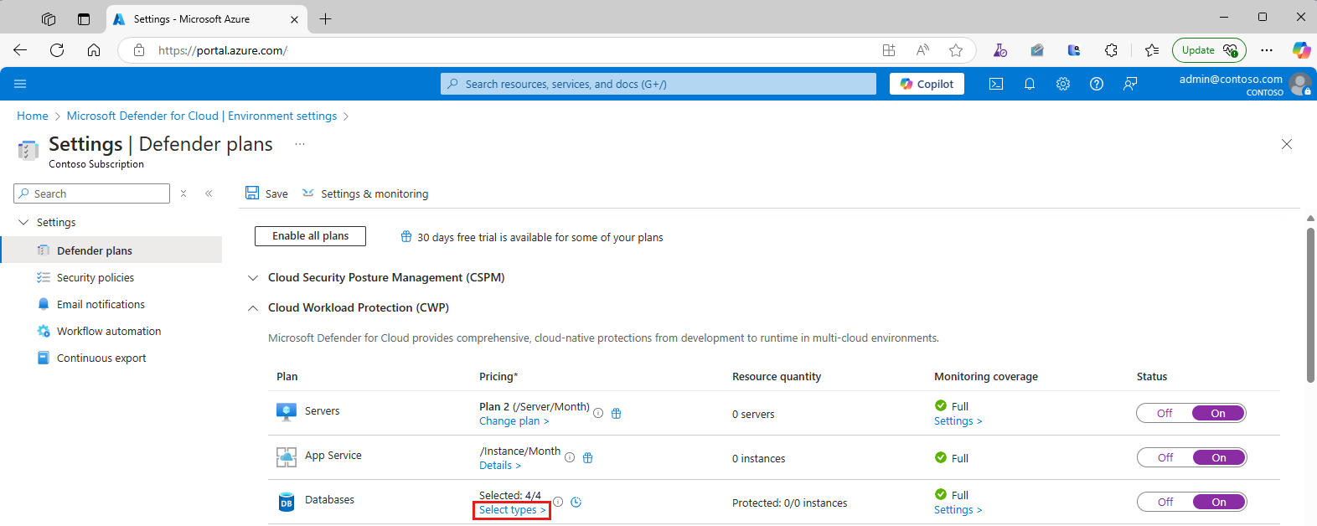Open portal settings gear icon
1317x526 pixels.
tap(1063, 84)
